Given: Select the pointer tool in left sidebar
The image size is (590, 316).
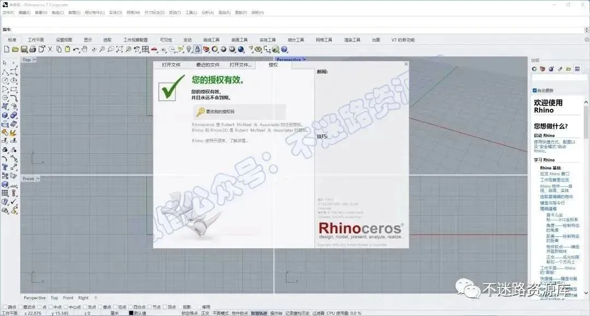Looking at the screenshot, I should click(x=5, y=63).
